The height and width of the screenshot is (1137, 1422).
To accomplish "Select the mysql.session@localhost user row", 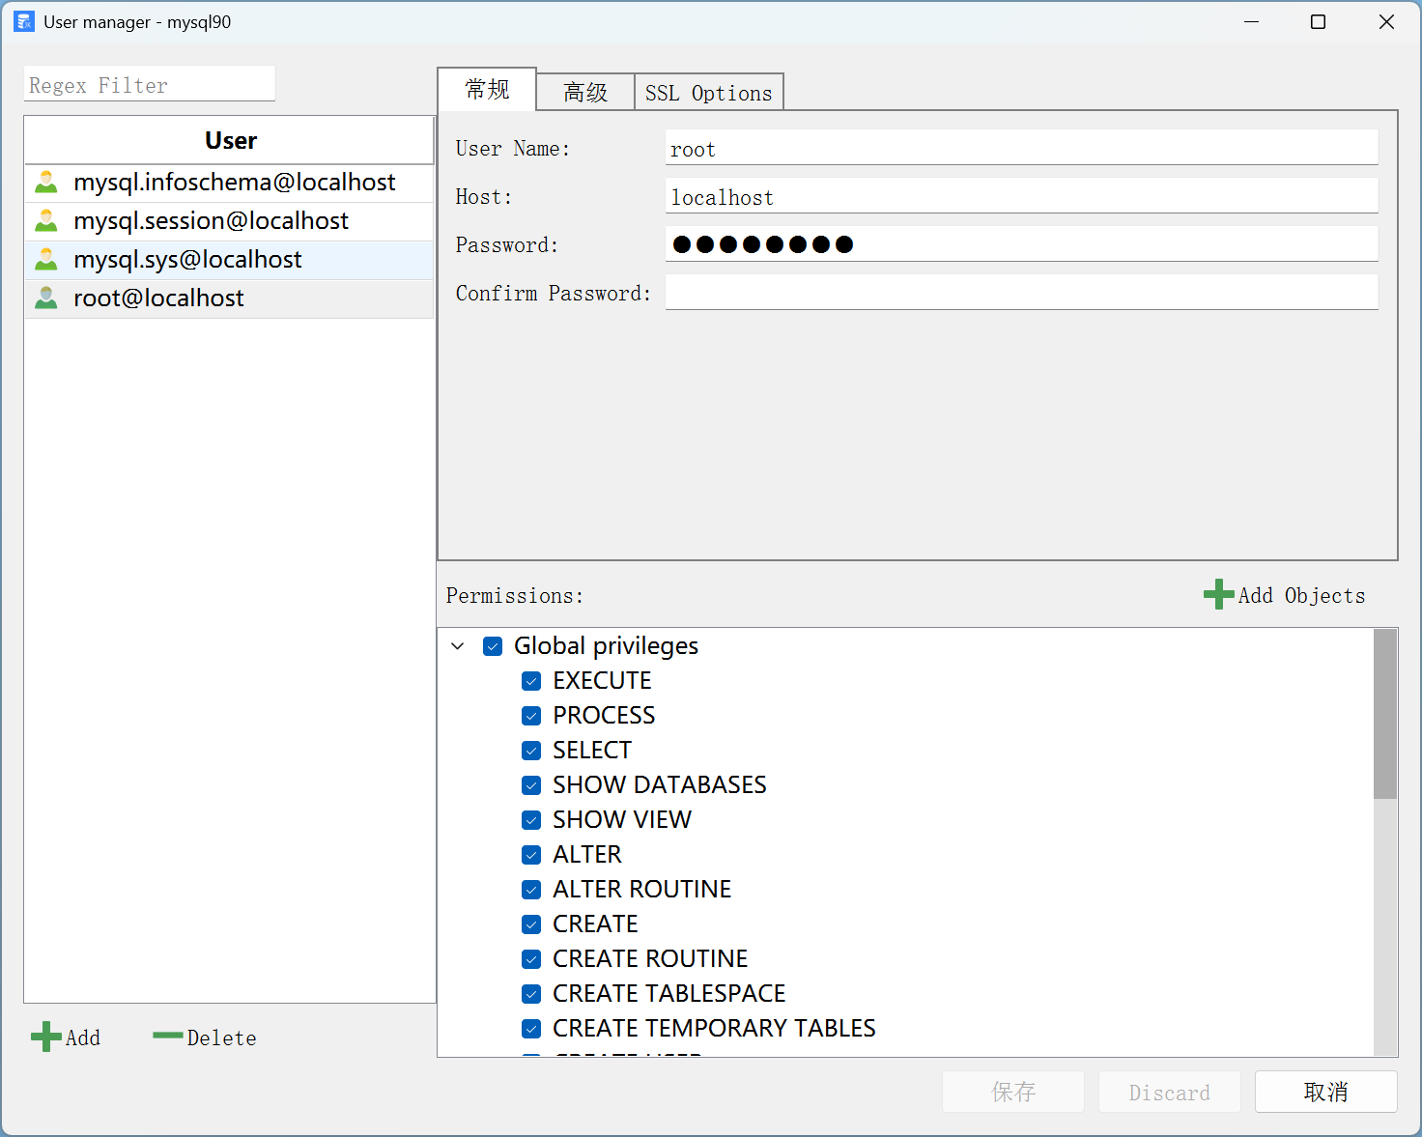I will 229,221.
